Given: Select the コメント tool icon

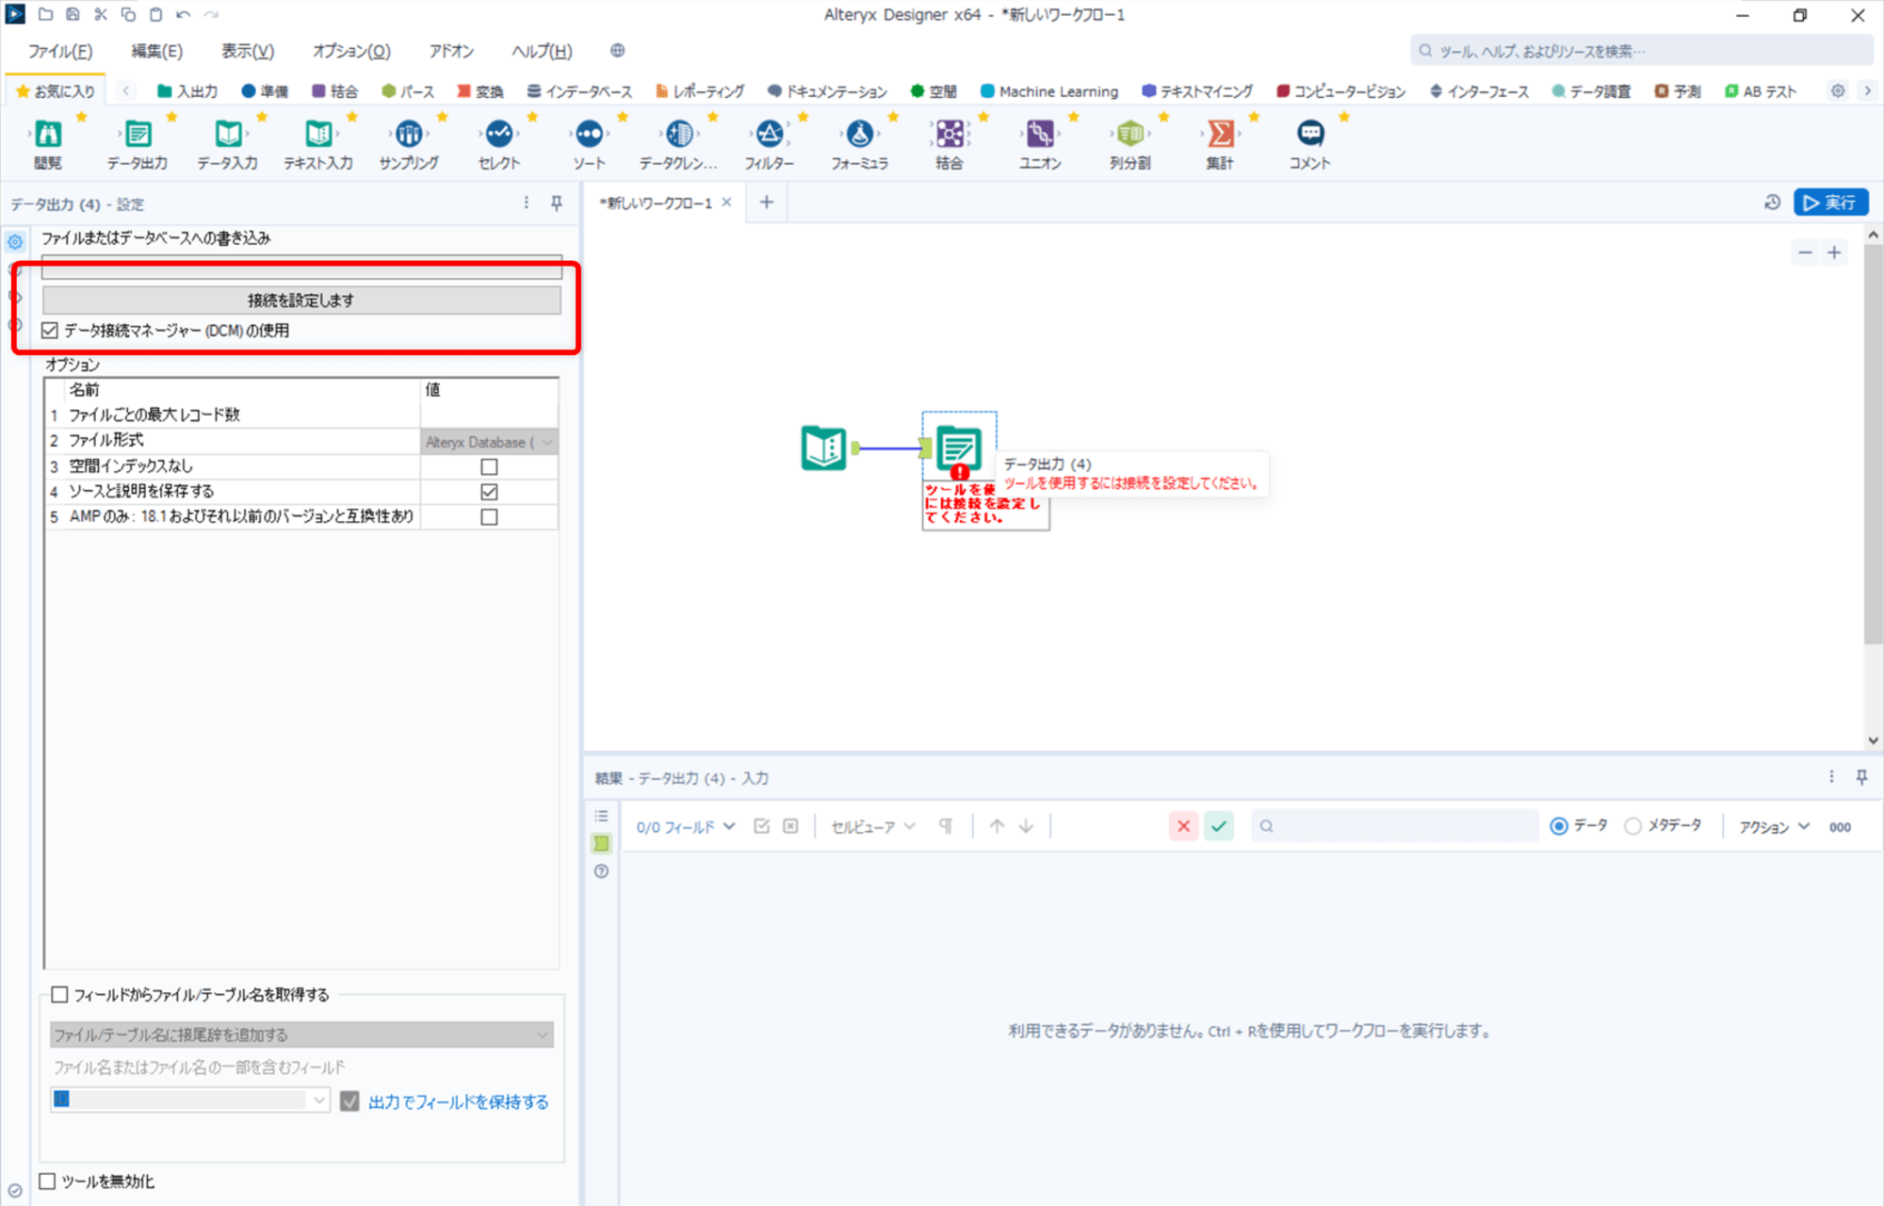Looking at the screenshot, I should pos(1310,135).
